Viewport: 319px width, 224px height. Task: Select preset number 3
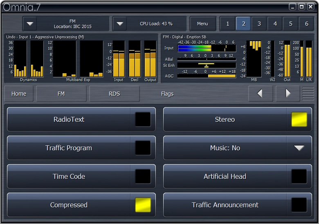259,24
